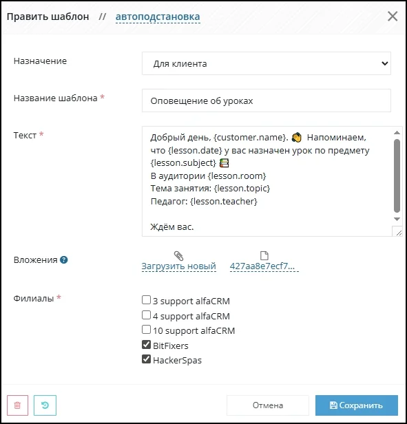
Task: Click the text area scroll down arrow
Action: (397, 219)
